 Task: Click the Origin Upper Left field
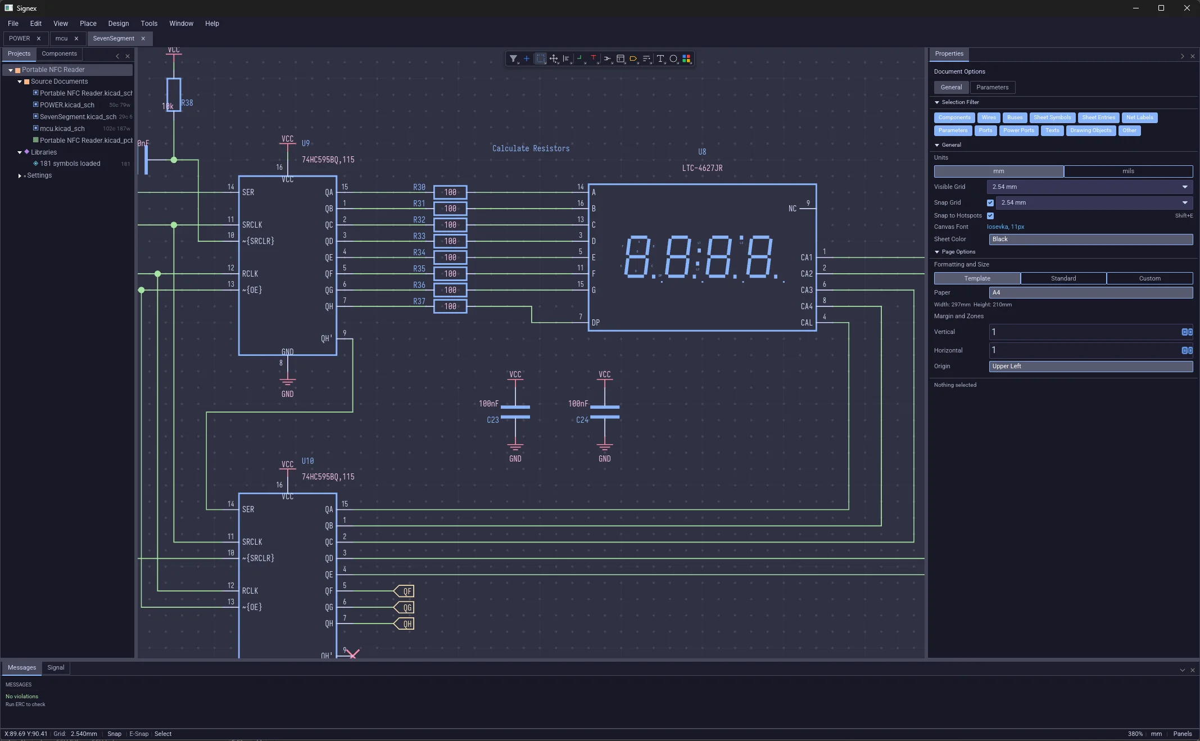tap(1090, 367)
